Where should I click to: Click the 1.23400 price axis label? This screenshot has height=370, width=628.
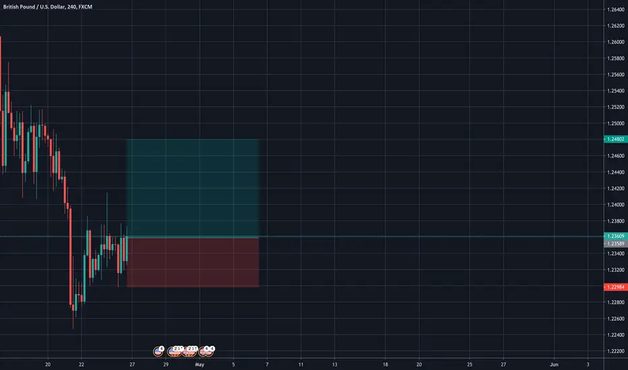coord(616,253)
